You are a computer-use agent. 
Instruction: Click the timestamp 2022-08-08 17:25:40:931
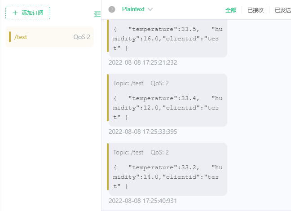click(143, 201)
